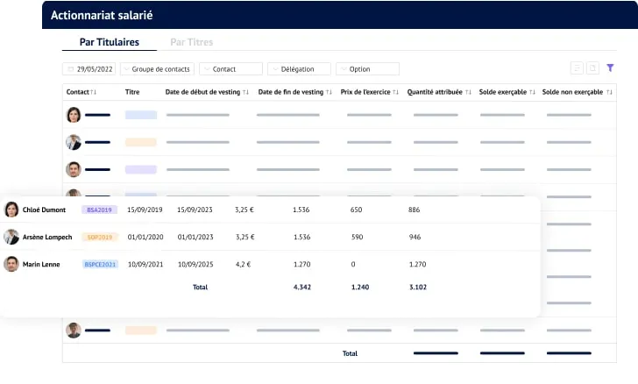Viewport: 638px width, 384px height.
Task: Click sort arrows for Date de début de vesting
Action: pyautogui.click(x=245, y=92)
